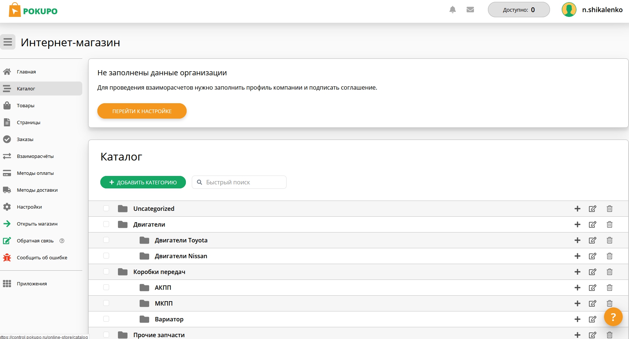Click the orange help question mark button
The width and height of the screenshot is (629, 339).
(613, 317)
